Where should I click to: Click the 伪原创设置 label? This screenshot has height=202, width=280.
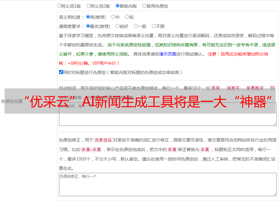(12, 101)
